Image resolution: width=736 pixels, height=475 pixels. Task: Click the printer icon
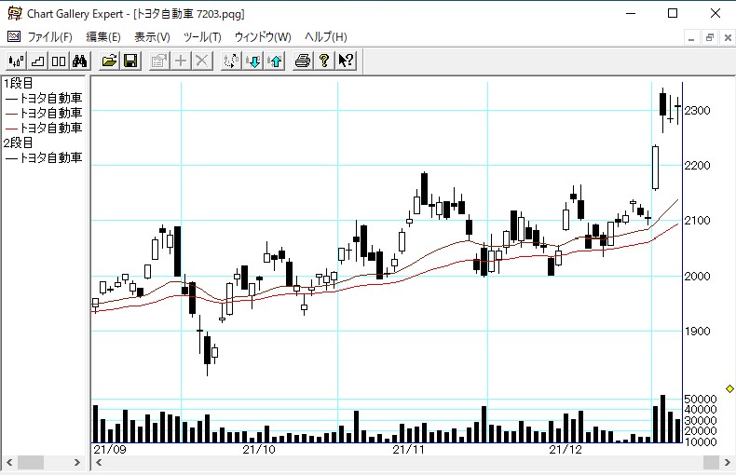point(303,61)
